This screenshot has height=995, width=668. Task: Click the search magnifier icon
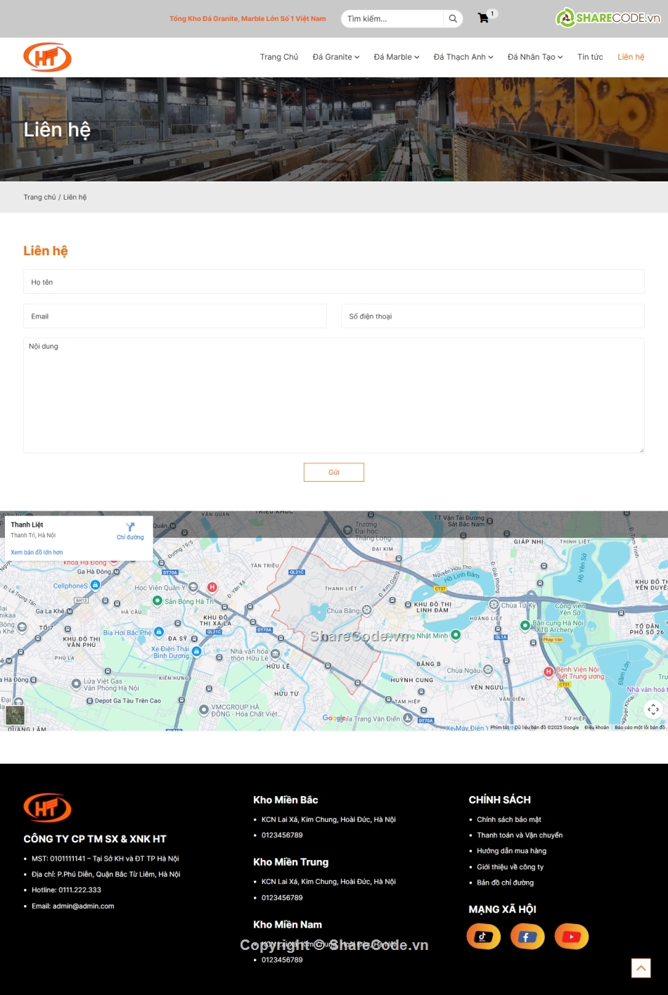pyautogui.click(x=452, y=18)
